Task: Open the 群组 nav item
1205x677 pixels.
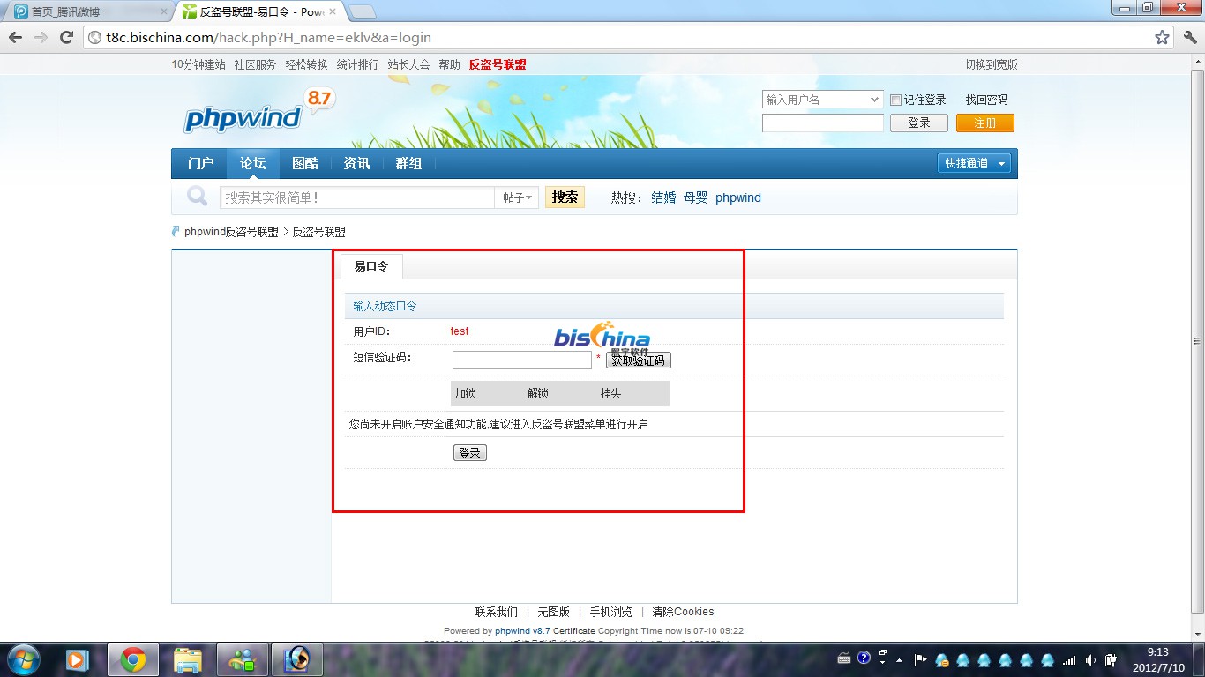Action: pos(408,163)
